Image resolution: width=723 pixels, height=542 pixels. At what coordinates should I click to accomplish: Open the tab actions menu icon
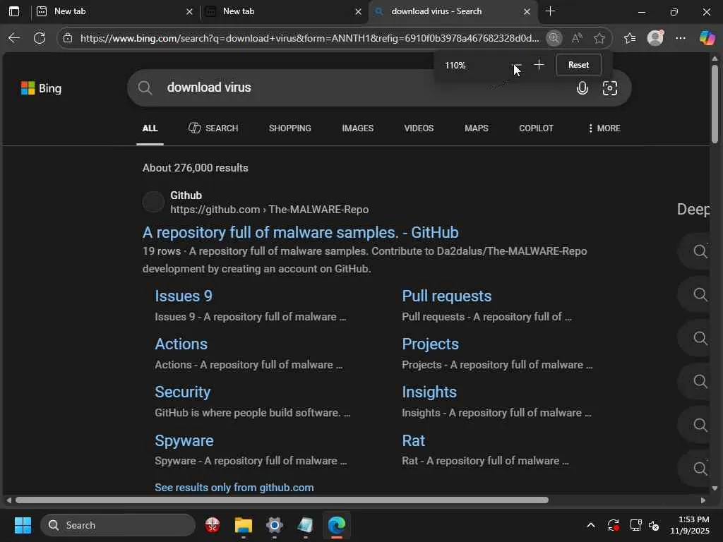coord(14,11)
